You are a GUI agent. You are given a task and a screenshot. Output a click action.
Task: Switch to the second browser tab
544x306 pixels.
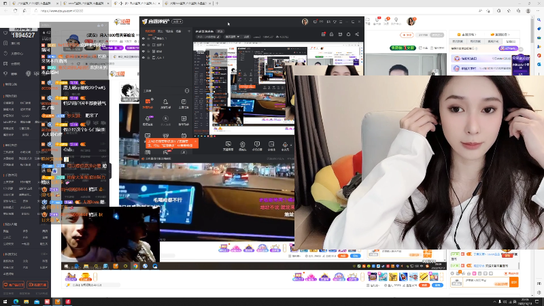coord(86,3)
